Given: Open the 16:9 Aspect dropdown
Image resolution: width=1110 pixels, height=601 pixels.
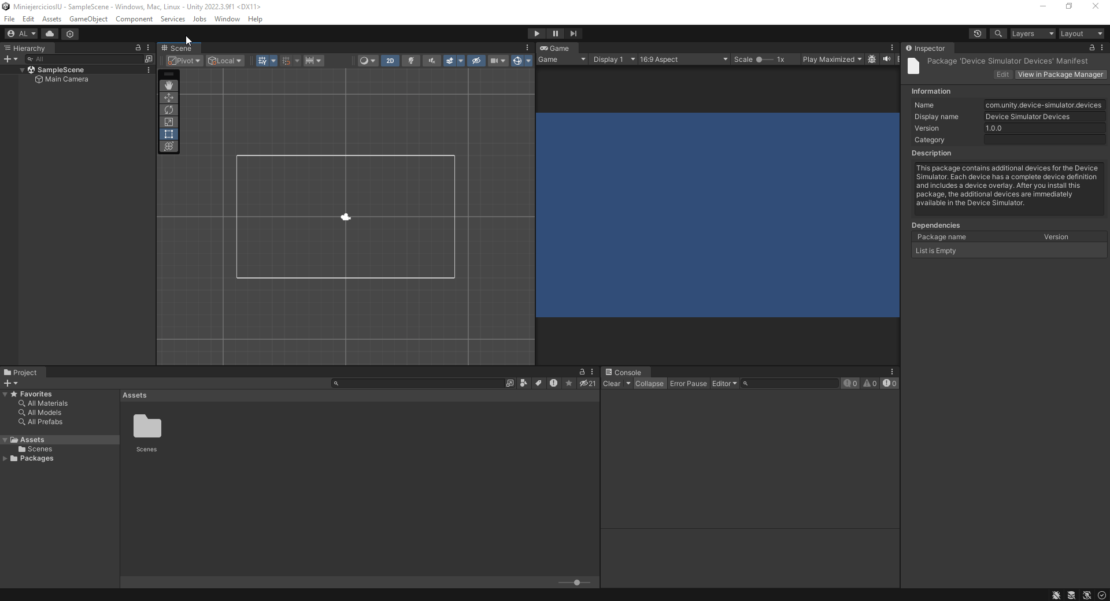Looking at the screenshot, I should click(683, 60).
